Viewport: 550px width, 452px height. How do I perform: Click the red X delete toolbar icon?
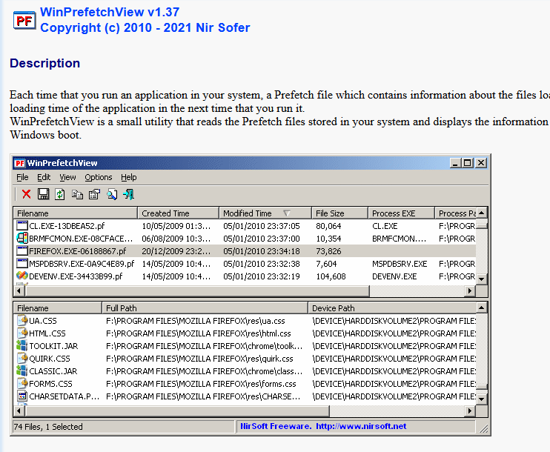[26, 194]
